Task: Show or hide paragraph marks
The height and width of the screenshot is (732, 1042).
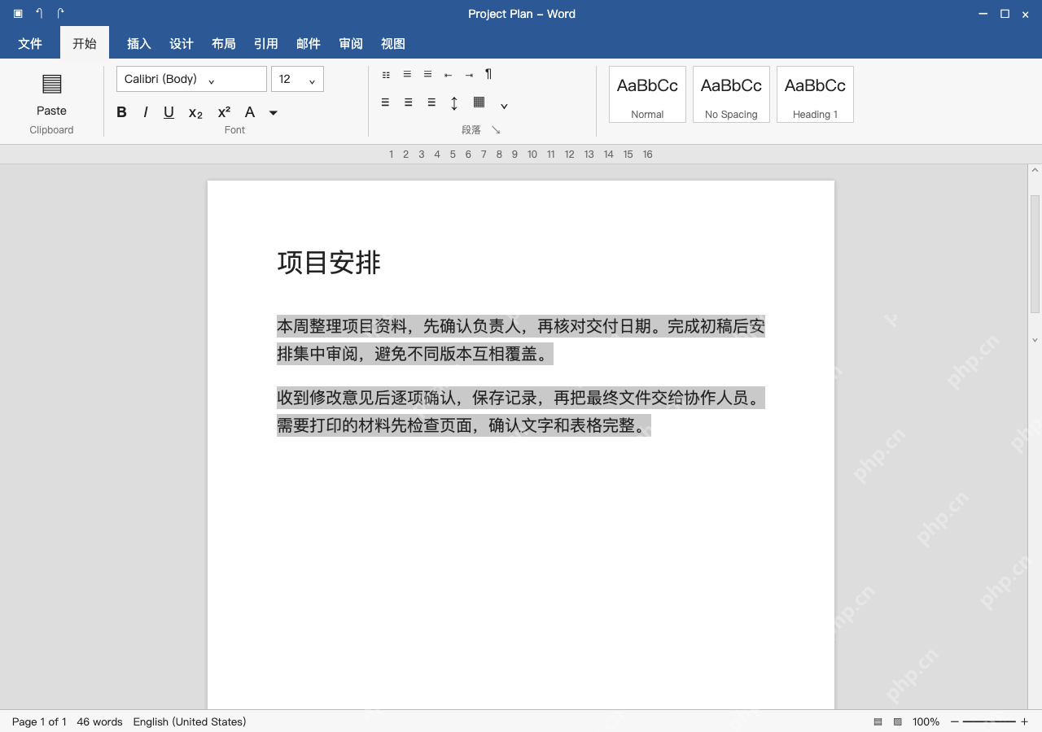Action: [x=488, y=74]
